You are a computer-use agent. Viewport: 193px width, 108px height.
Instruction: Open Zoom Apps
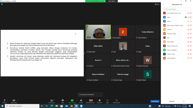tap(107, 101)
